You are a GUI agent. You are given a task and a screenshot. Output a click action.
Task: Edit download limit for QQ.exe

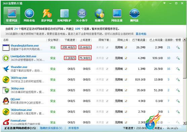(x=107, y=101)
